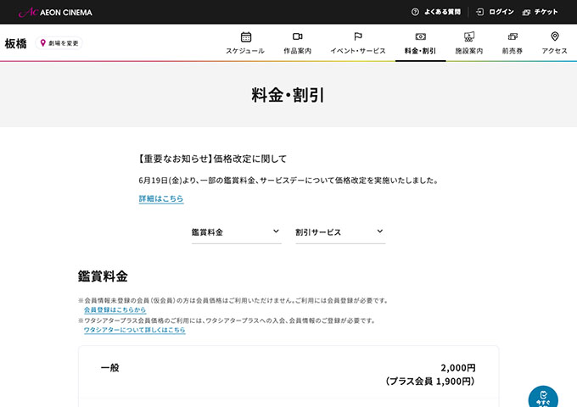Click the ログイン text link
This screenshot has height=407, width=577.
tap(501, 12)
